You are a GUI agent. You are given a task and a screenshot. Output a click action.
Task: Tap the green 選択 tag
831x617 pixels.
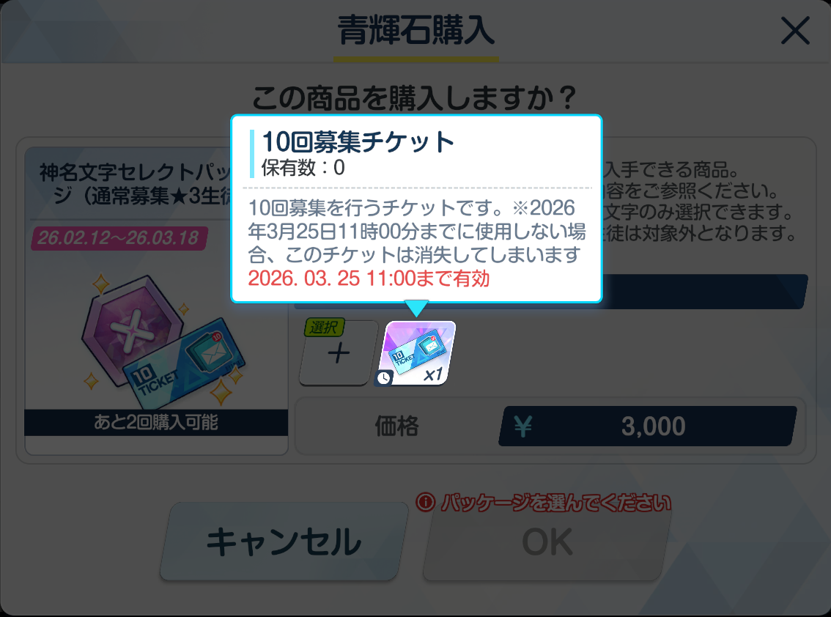click(324, 328)
